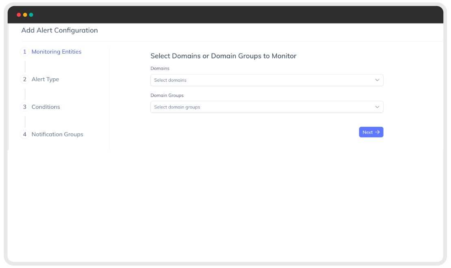The width and height of the screenshot is (451, 268).
Task: Click the Domains field label
Action: (160, 69)
